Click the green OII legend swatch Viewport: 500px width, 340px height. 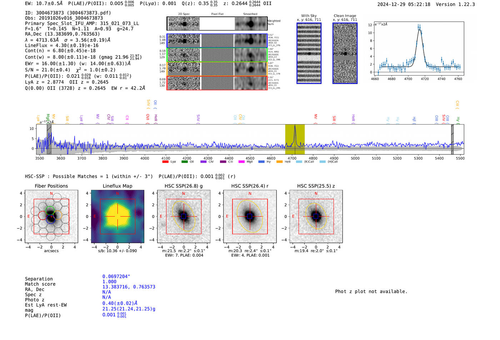[185, 162]
